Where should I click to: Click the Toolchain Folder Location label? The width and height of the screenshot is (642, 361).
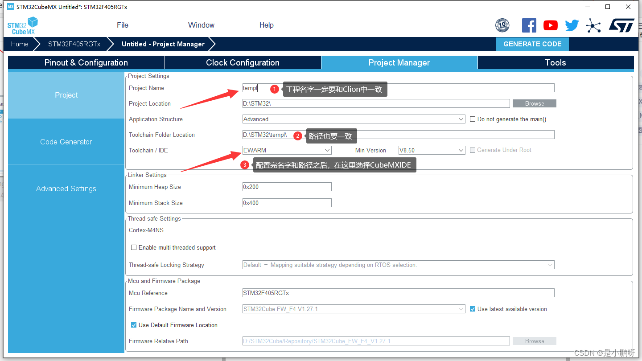click(x=162, y=135)
